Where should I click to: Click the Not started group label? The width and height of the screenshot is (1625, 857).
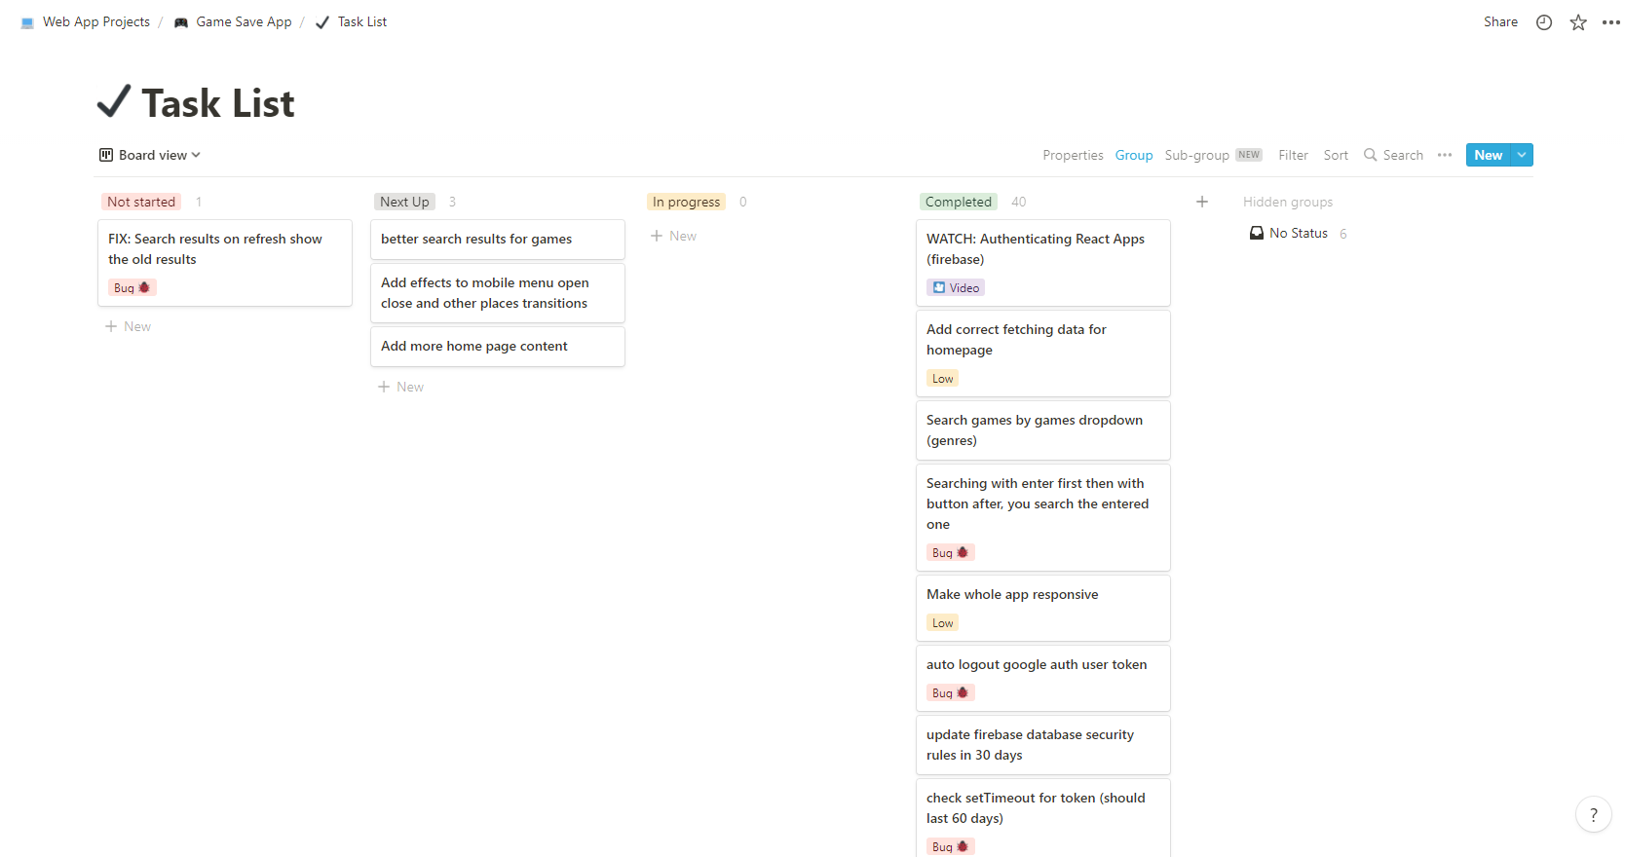pyautogui.click(x=141, y=202)
